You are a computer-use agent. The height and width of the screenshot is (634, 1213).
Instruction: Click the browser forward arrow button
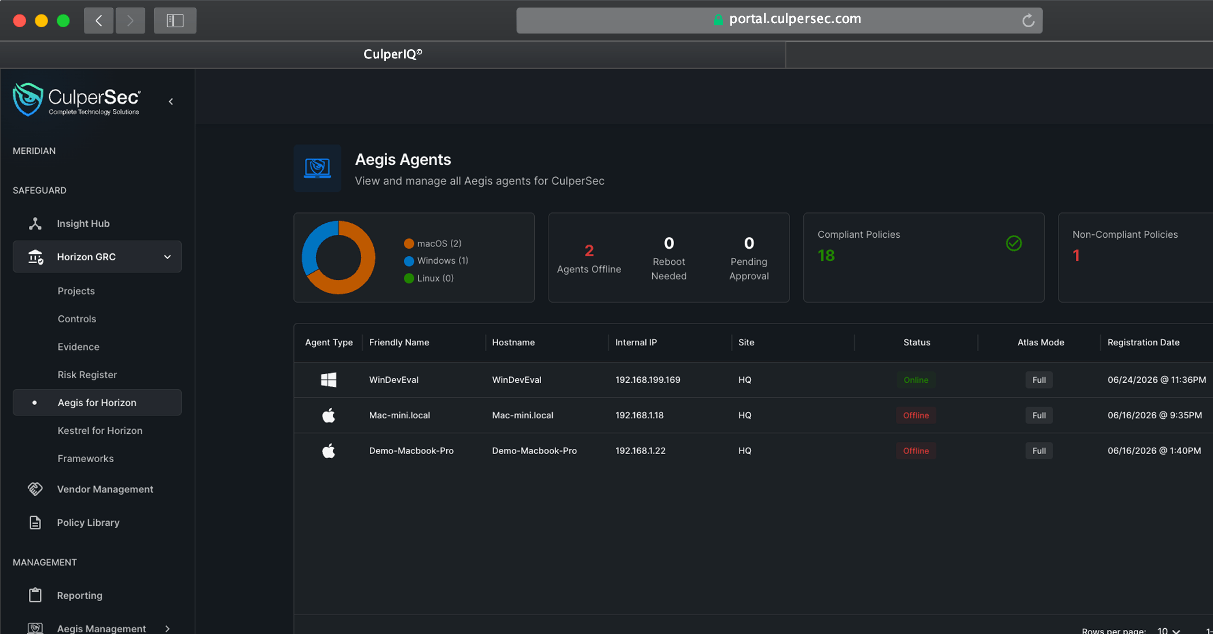130,21
